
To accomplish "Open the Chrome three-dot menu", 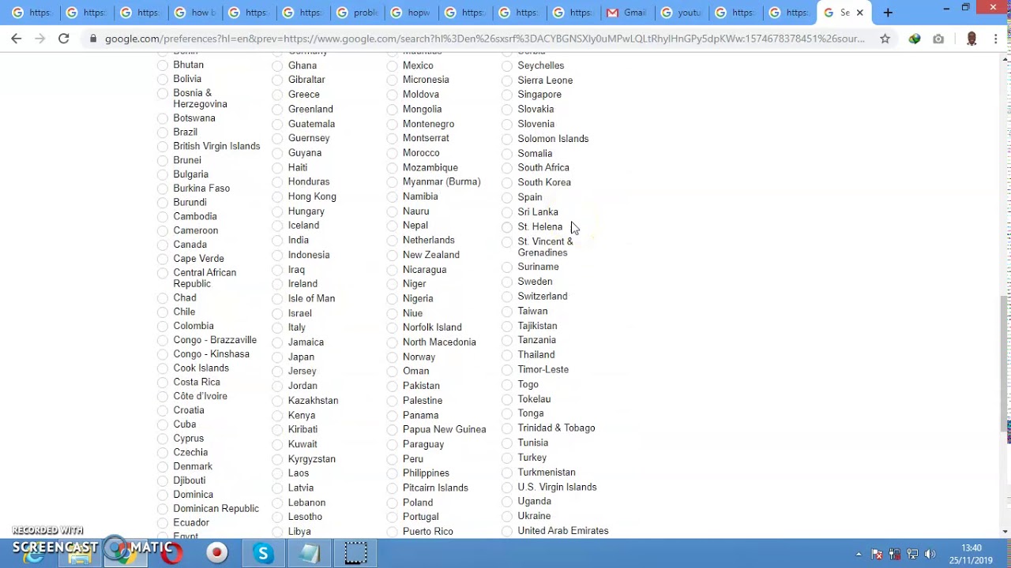I will tap(995, 38).
